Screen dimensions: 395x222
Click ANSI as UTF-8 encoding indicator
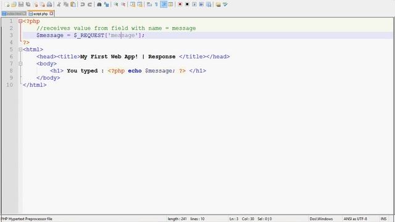coord(355,219)
